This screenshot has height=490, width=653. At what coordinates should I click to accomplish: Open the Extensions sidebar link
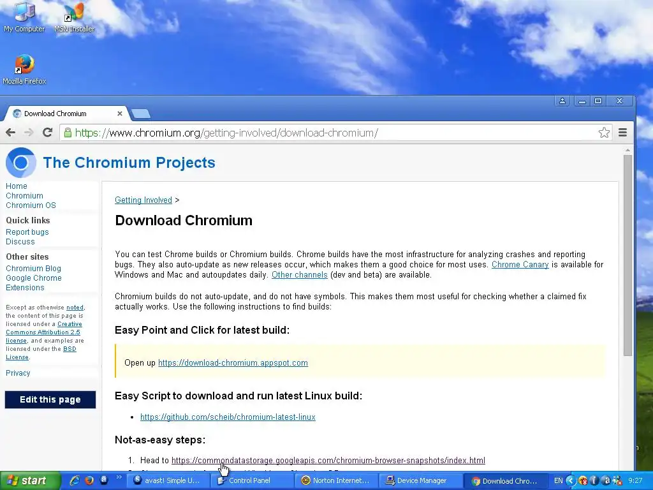(x=25, y=288)
